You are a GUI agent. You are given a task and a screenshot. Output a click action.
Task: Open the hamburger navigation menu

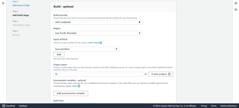[x=3, y=3]
